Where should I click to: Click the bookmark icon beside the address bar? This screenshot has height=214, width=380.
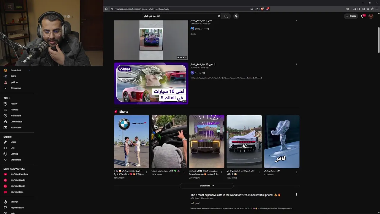tap(107, 9)
